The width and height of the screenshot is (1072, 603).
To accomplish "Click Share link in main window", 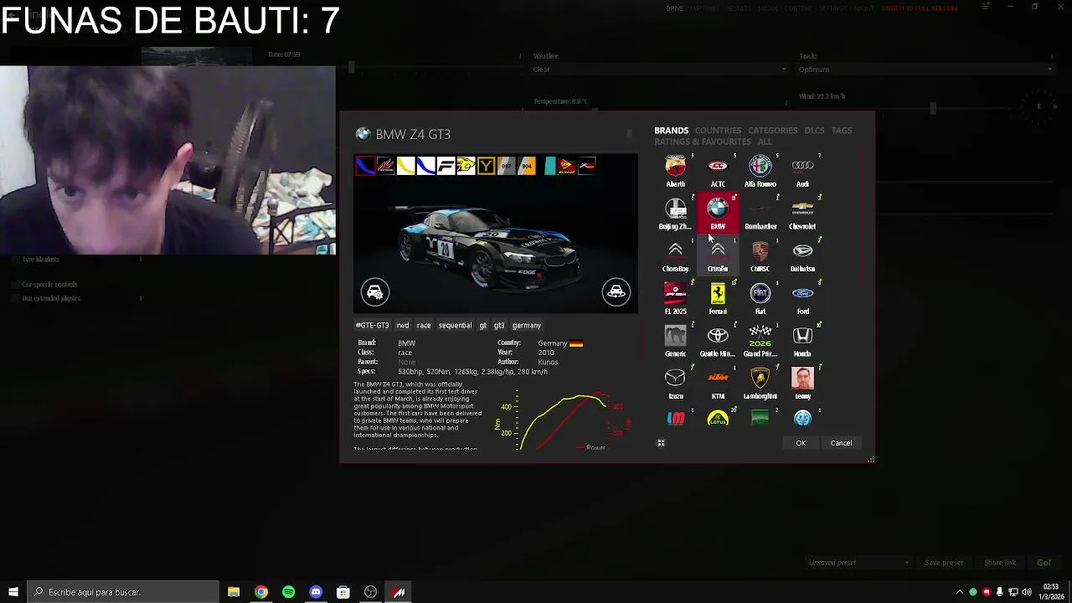I will [1000, 563].
